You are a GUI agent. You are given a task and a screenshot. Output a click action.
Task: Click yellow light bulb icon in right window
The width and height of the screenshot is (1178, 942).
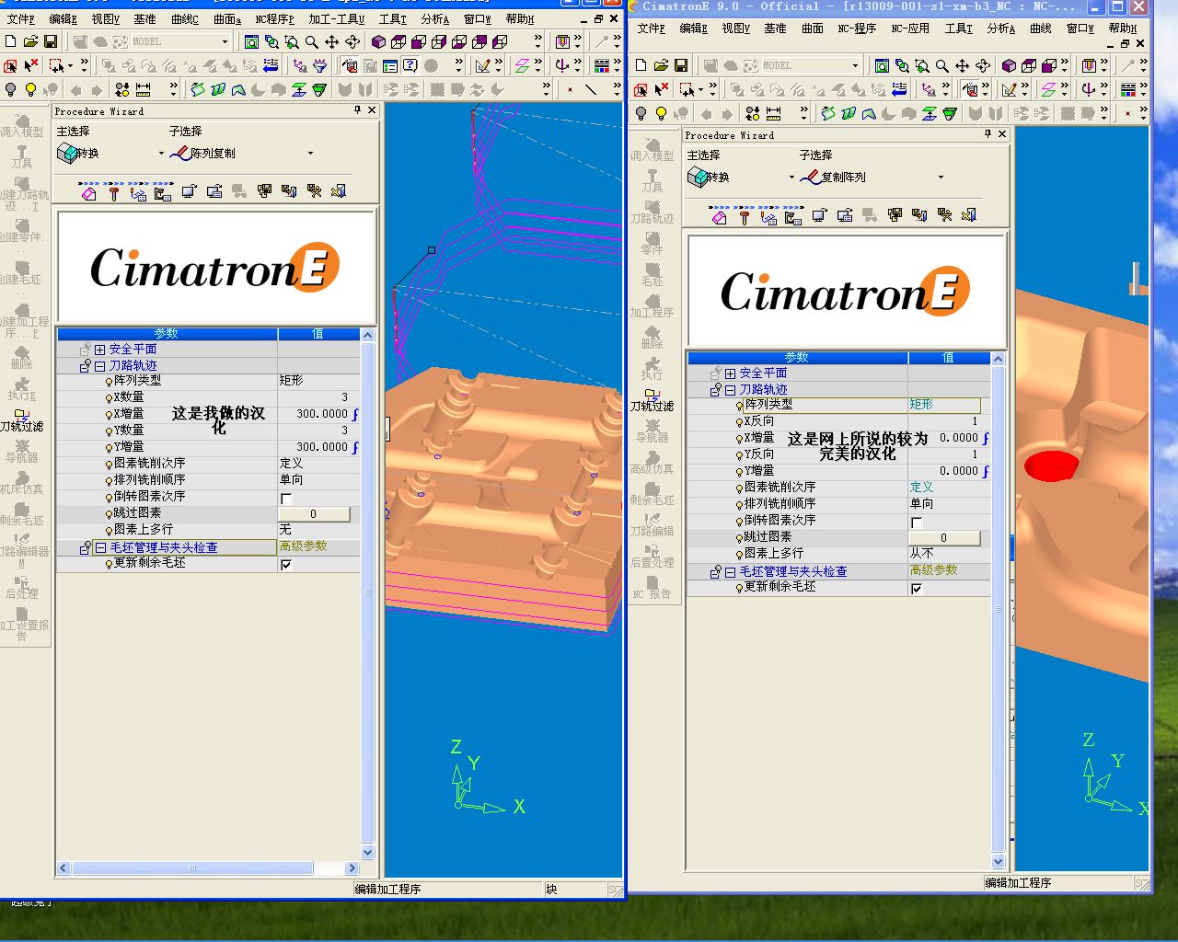[661, 113]
